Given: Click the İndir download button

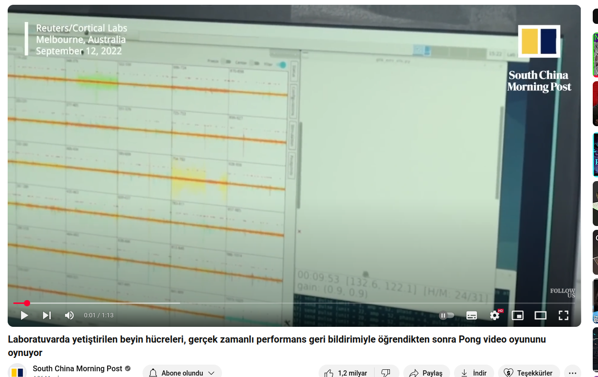Looking at the screenshot, I should 474,373.
